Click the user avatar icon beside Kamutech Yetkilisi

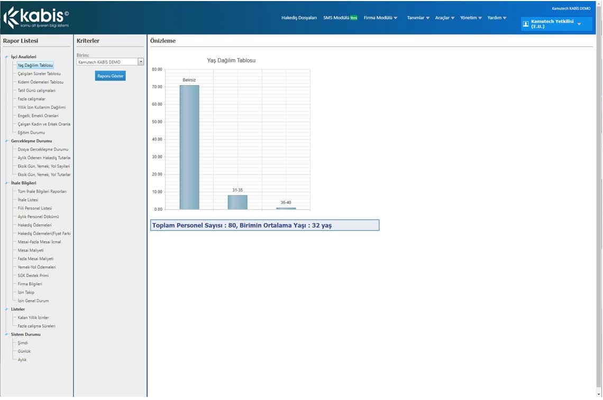(526, 24)
